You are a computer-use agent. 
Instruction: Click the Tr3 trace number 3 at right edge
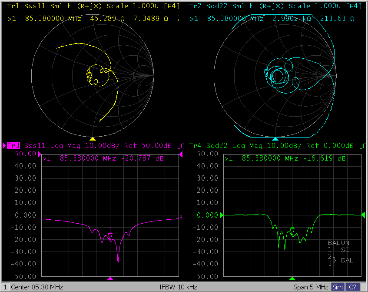coord(181,218)
